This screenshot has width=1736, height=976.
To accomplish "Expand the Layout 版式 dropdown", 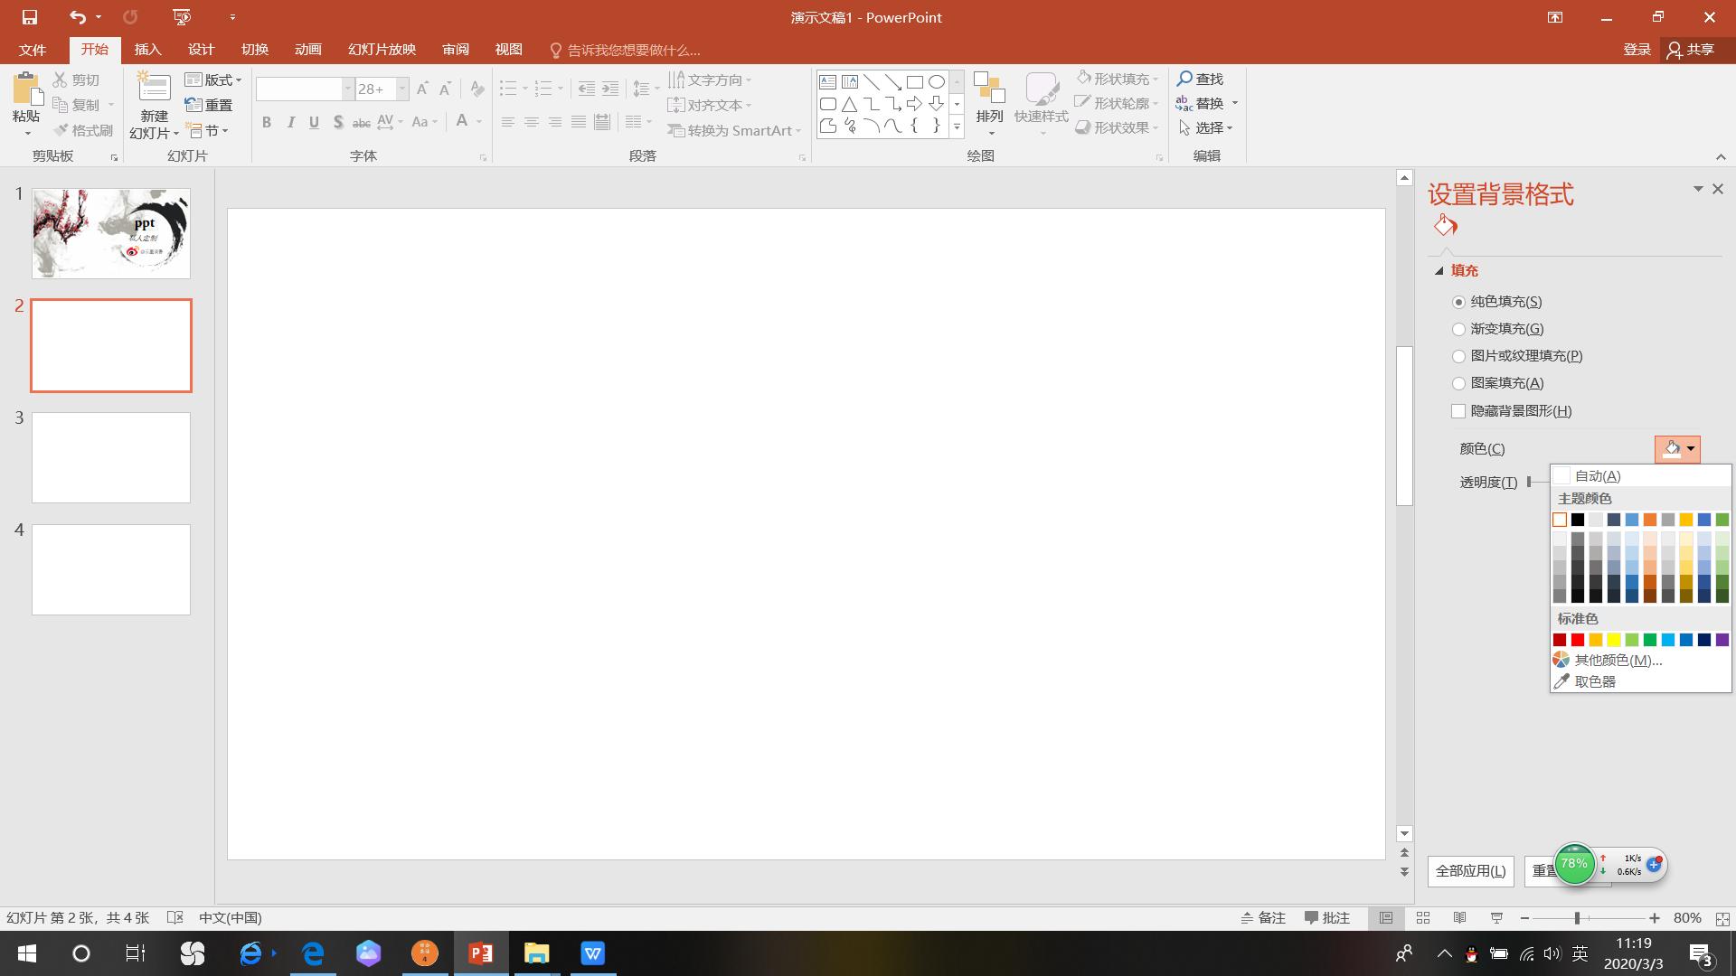I will 215,80.
